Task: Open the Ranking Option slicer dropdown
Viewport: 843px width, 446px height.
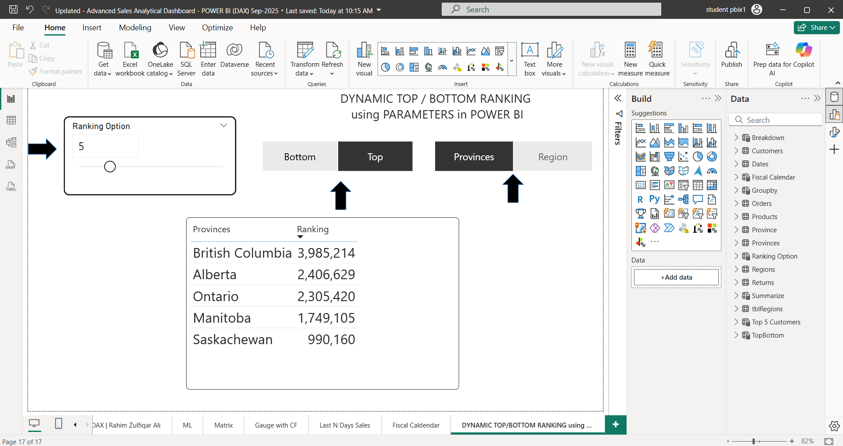Action: click(224, 125)
